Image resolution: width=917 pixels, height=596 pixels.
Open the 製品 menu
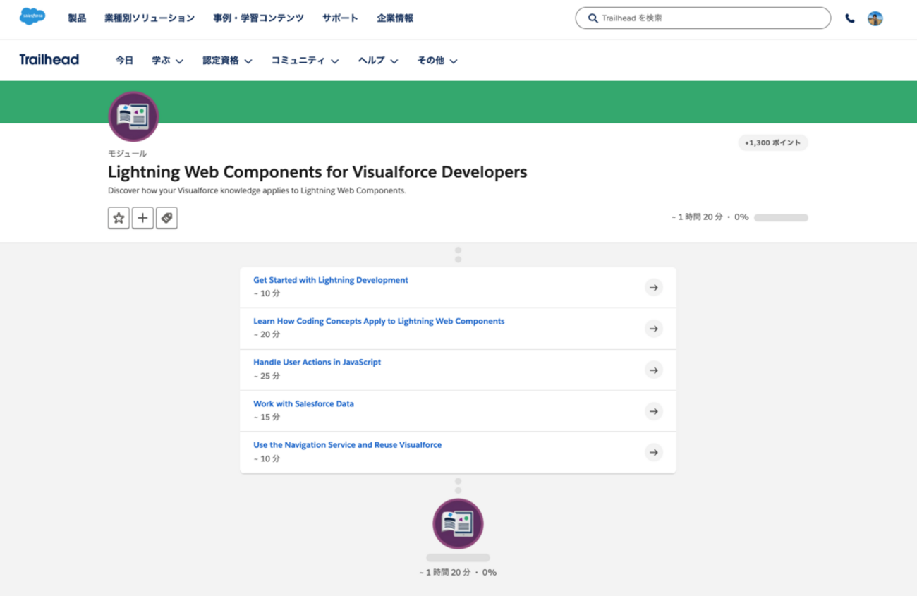point(77,18)
